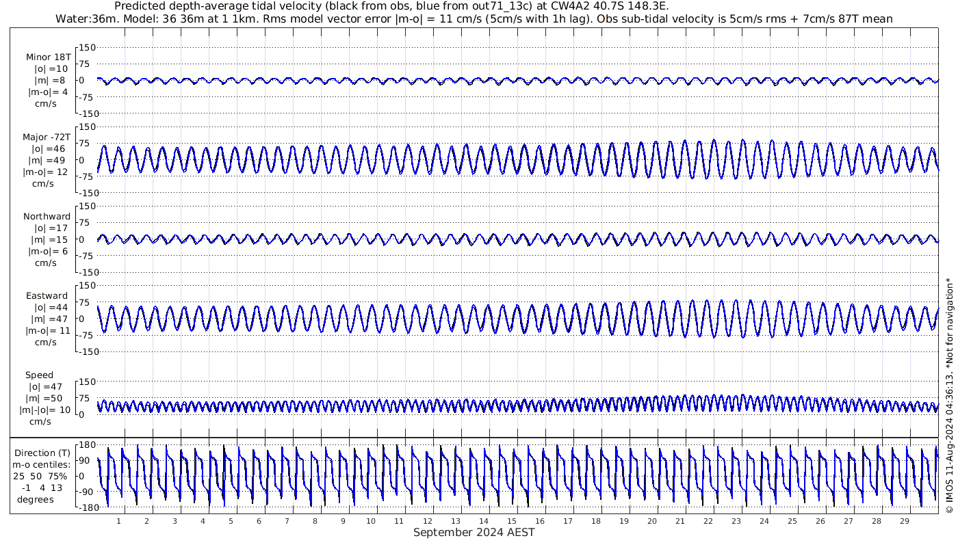Click the '|m-o|= 11' error value
Image resolution: width=958 pixels, height=547 pixels.
[48, 330]
